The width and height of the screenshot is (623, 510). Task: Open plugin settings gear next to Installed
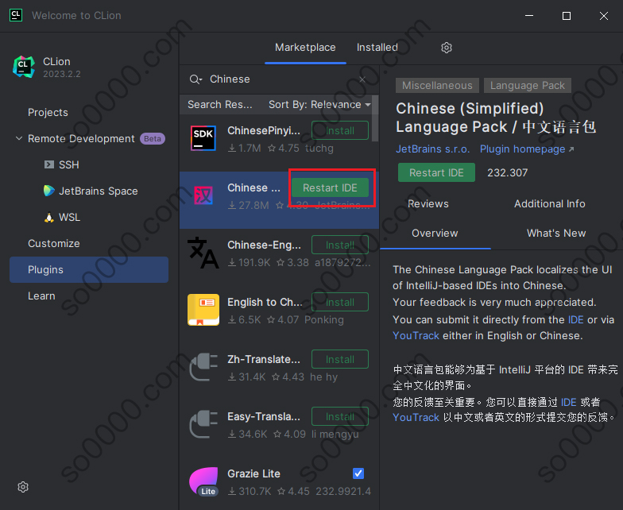(x=447, y=48)
